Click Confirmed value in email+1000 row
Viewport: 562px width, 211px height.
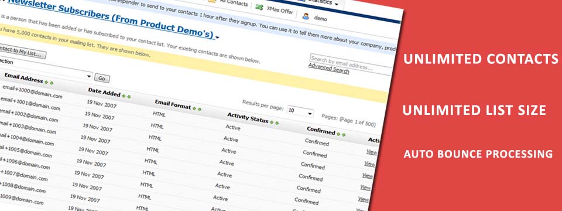pos(317,142)
